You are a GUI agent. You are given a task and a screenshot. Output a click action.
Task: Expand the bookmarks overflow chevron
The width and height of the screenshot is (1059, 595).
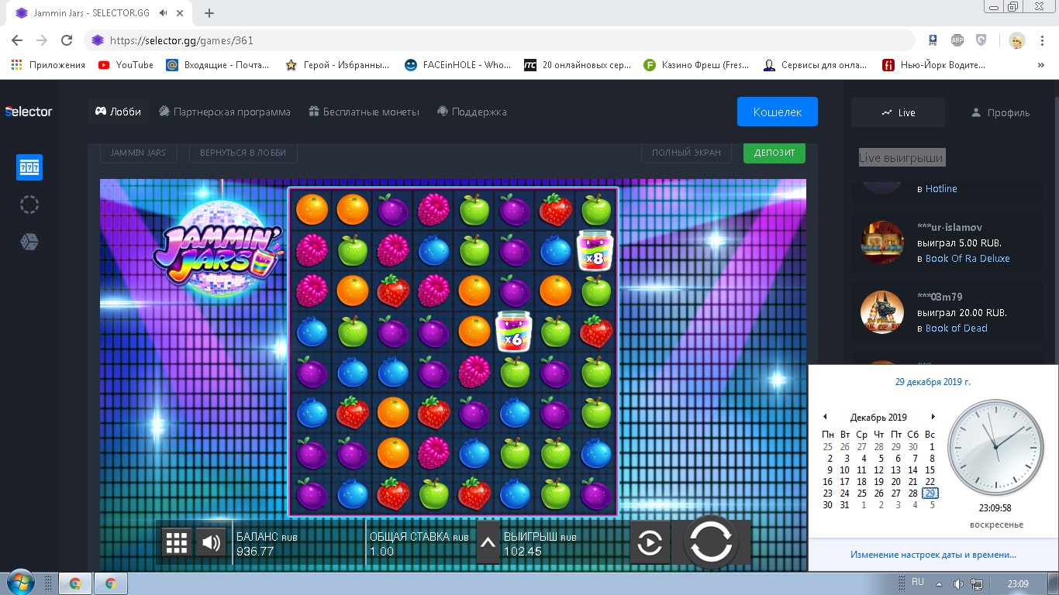pyautogui.click(x=1041, y=65)
